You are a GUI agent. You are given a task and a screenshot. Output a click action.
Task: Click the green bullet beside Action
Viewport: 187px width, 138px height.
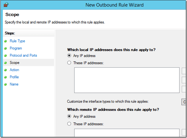(5, 70)
